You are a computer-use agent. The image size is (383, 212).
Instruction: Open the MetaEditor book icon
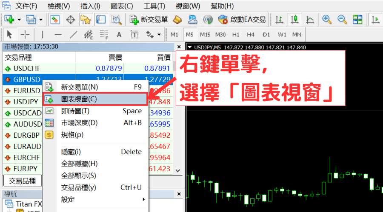pos(177,20)
